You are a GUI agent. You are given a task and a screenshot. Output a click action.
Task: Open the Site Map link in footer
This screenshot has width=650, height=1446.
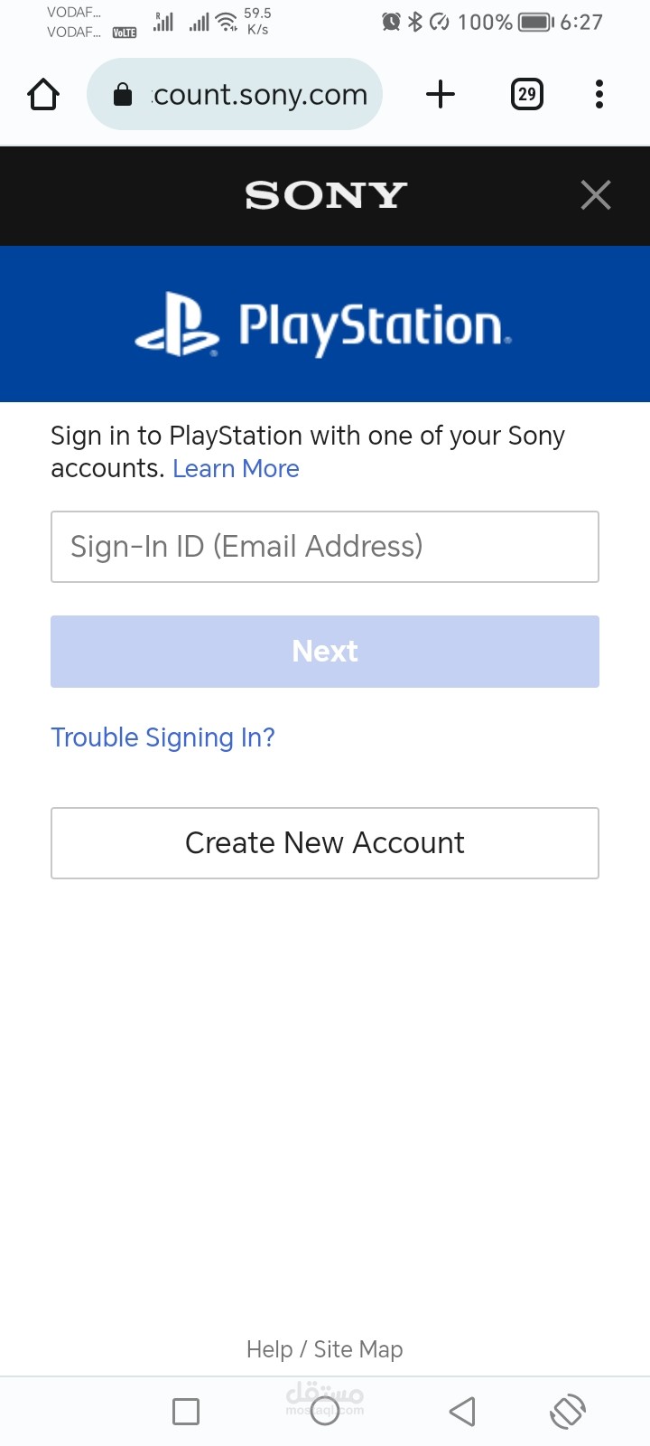click(358, 1349)
